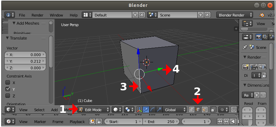Viewport: 276px width, 127px height.
Task: Open the Edit Mode dropdown
Action: pyautogui.click(x=93, y=110)
